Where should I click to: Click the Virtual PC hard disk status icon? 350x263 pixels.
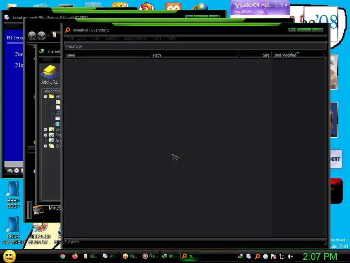(10, 171)
